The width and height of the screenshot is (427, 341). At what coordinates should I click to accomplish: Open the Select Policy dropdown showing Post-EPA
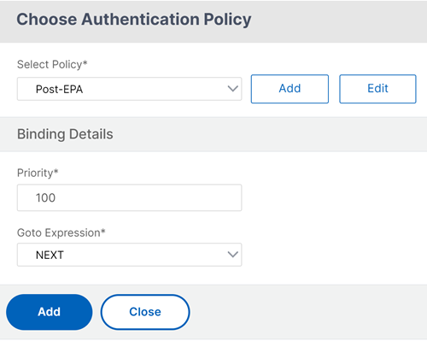tap(129, 89)
